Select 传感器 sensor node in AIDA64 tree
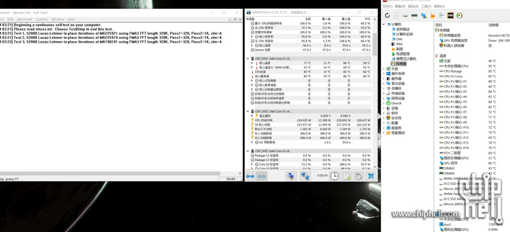The width and height of the screenshot is (510, 232). click(x=399, y=64)
